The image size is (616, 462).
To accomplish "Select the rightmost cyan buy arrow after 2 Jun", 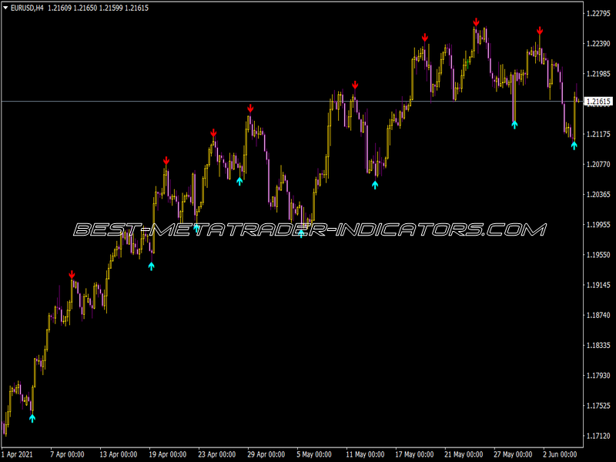I will 574,146.
